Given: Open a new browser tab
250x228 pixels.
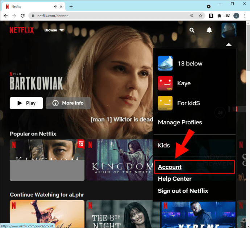Looking at the screenshot, I should pos(71,7).
